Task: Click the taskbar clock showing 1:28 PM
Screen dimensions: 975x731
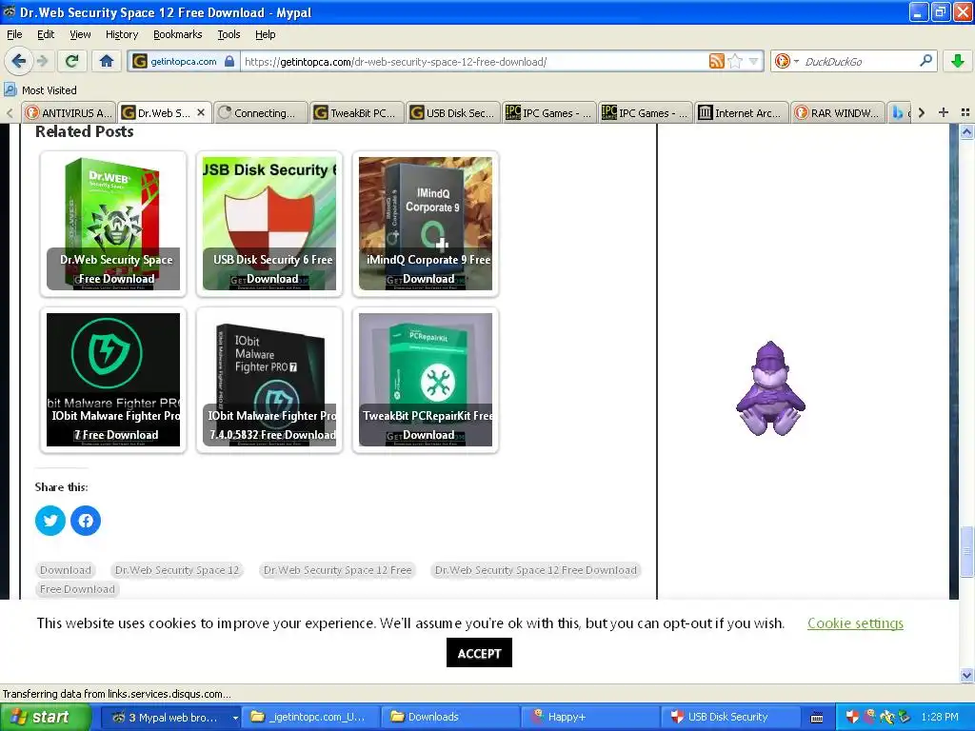Action: [940, 718]
